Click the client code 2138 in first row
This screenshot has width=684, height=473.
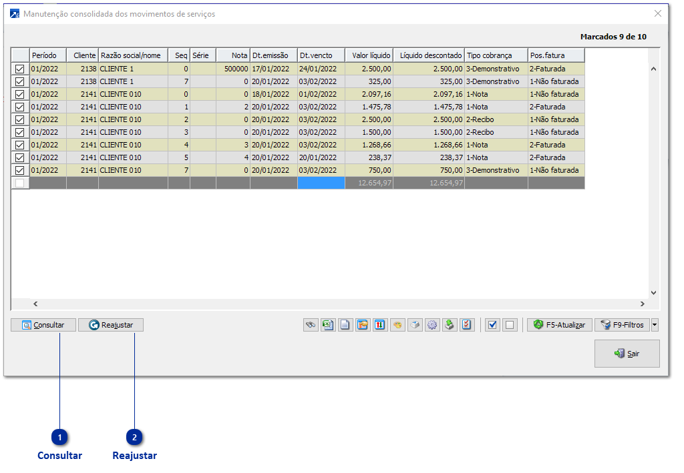click(x=82, y=69)
